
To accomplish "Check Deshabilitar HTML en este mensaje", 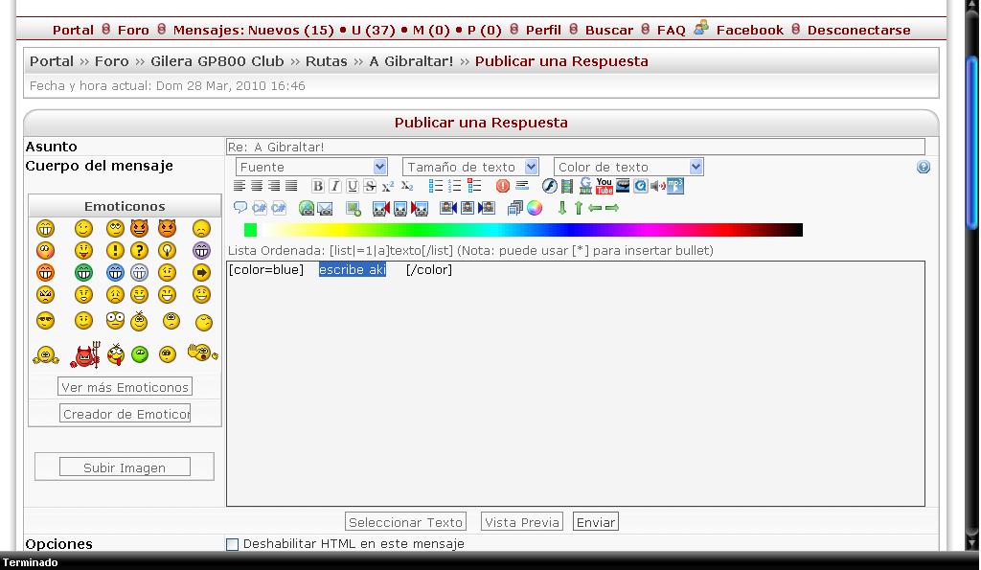I will click(x=232, y=544).
